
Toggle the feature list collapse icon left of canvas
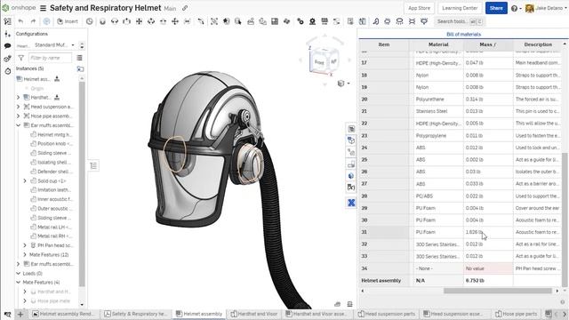[x=93, y=166]
